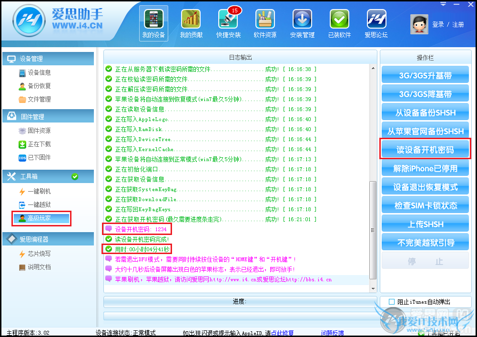Open 固件资源 in sidebar
The height and width of the screenshot is (337, 477).
[35, 131]
